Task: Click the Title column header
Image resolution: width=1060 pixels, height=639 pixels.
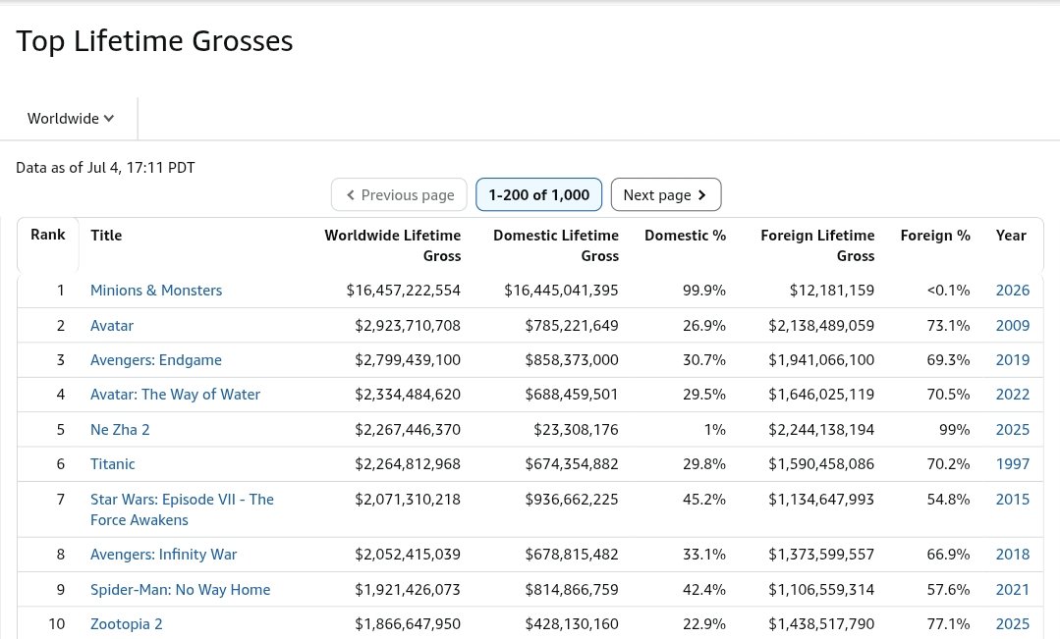Action: point(106,235)
